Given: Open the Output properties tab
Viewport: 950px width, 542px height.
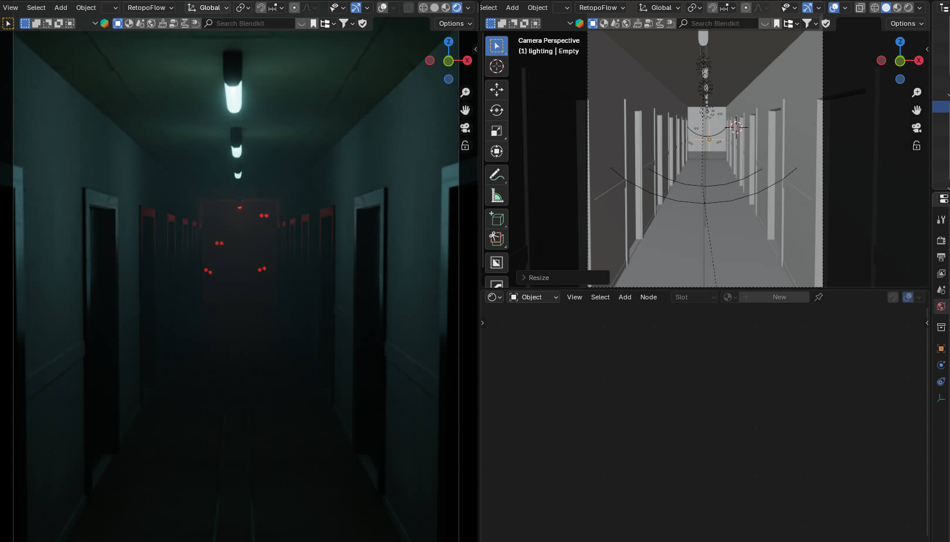Looking at the screenshot, I should coord(941,257).
